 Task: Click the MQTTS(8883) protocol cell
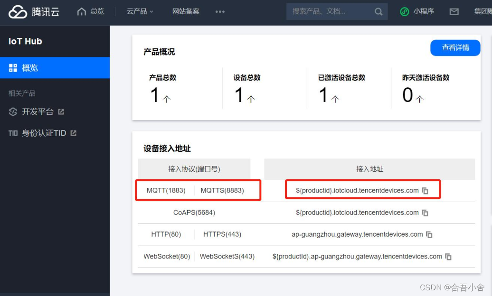click(222, 190)
